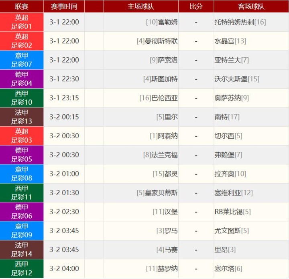Select the 西甲 足彩10 league cell
Viewport: 289px width, 279px height.
(x=22, y=98)
